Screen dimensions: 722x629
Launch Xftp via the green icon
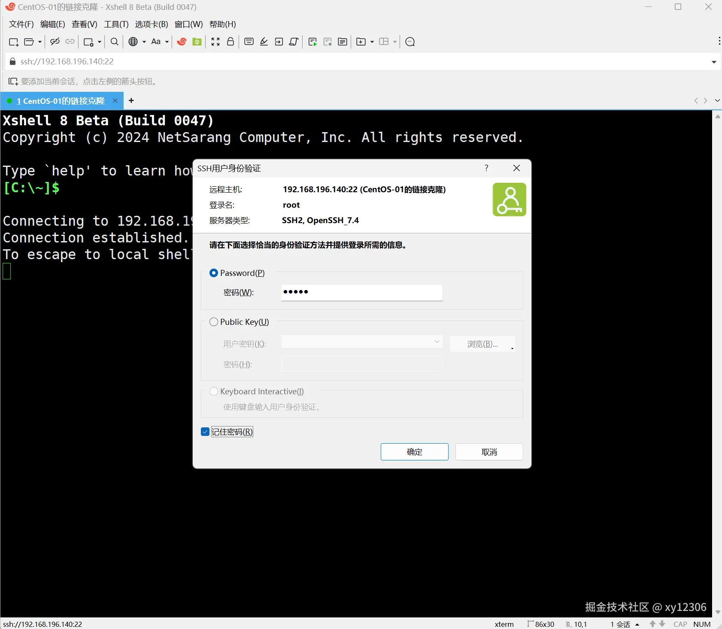(197, 42)
